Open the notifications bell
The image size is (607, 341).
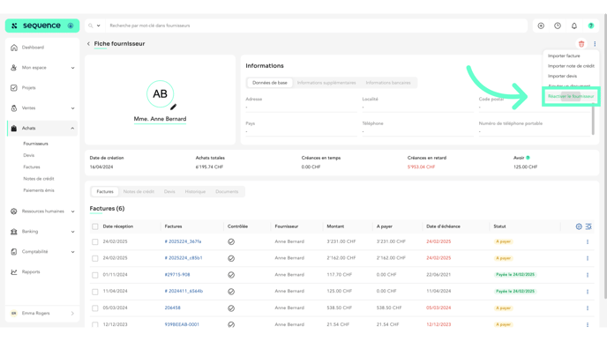tap(574, 26)
